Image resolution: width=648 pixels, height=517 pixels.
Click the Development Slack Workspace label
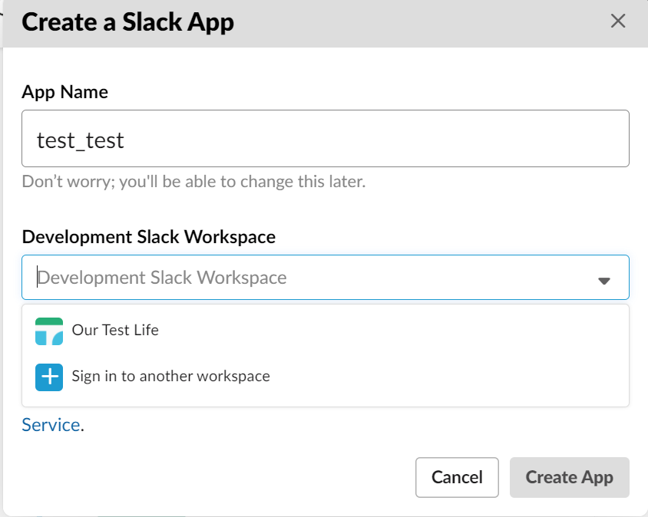point(149,237)
